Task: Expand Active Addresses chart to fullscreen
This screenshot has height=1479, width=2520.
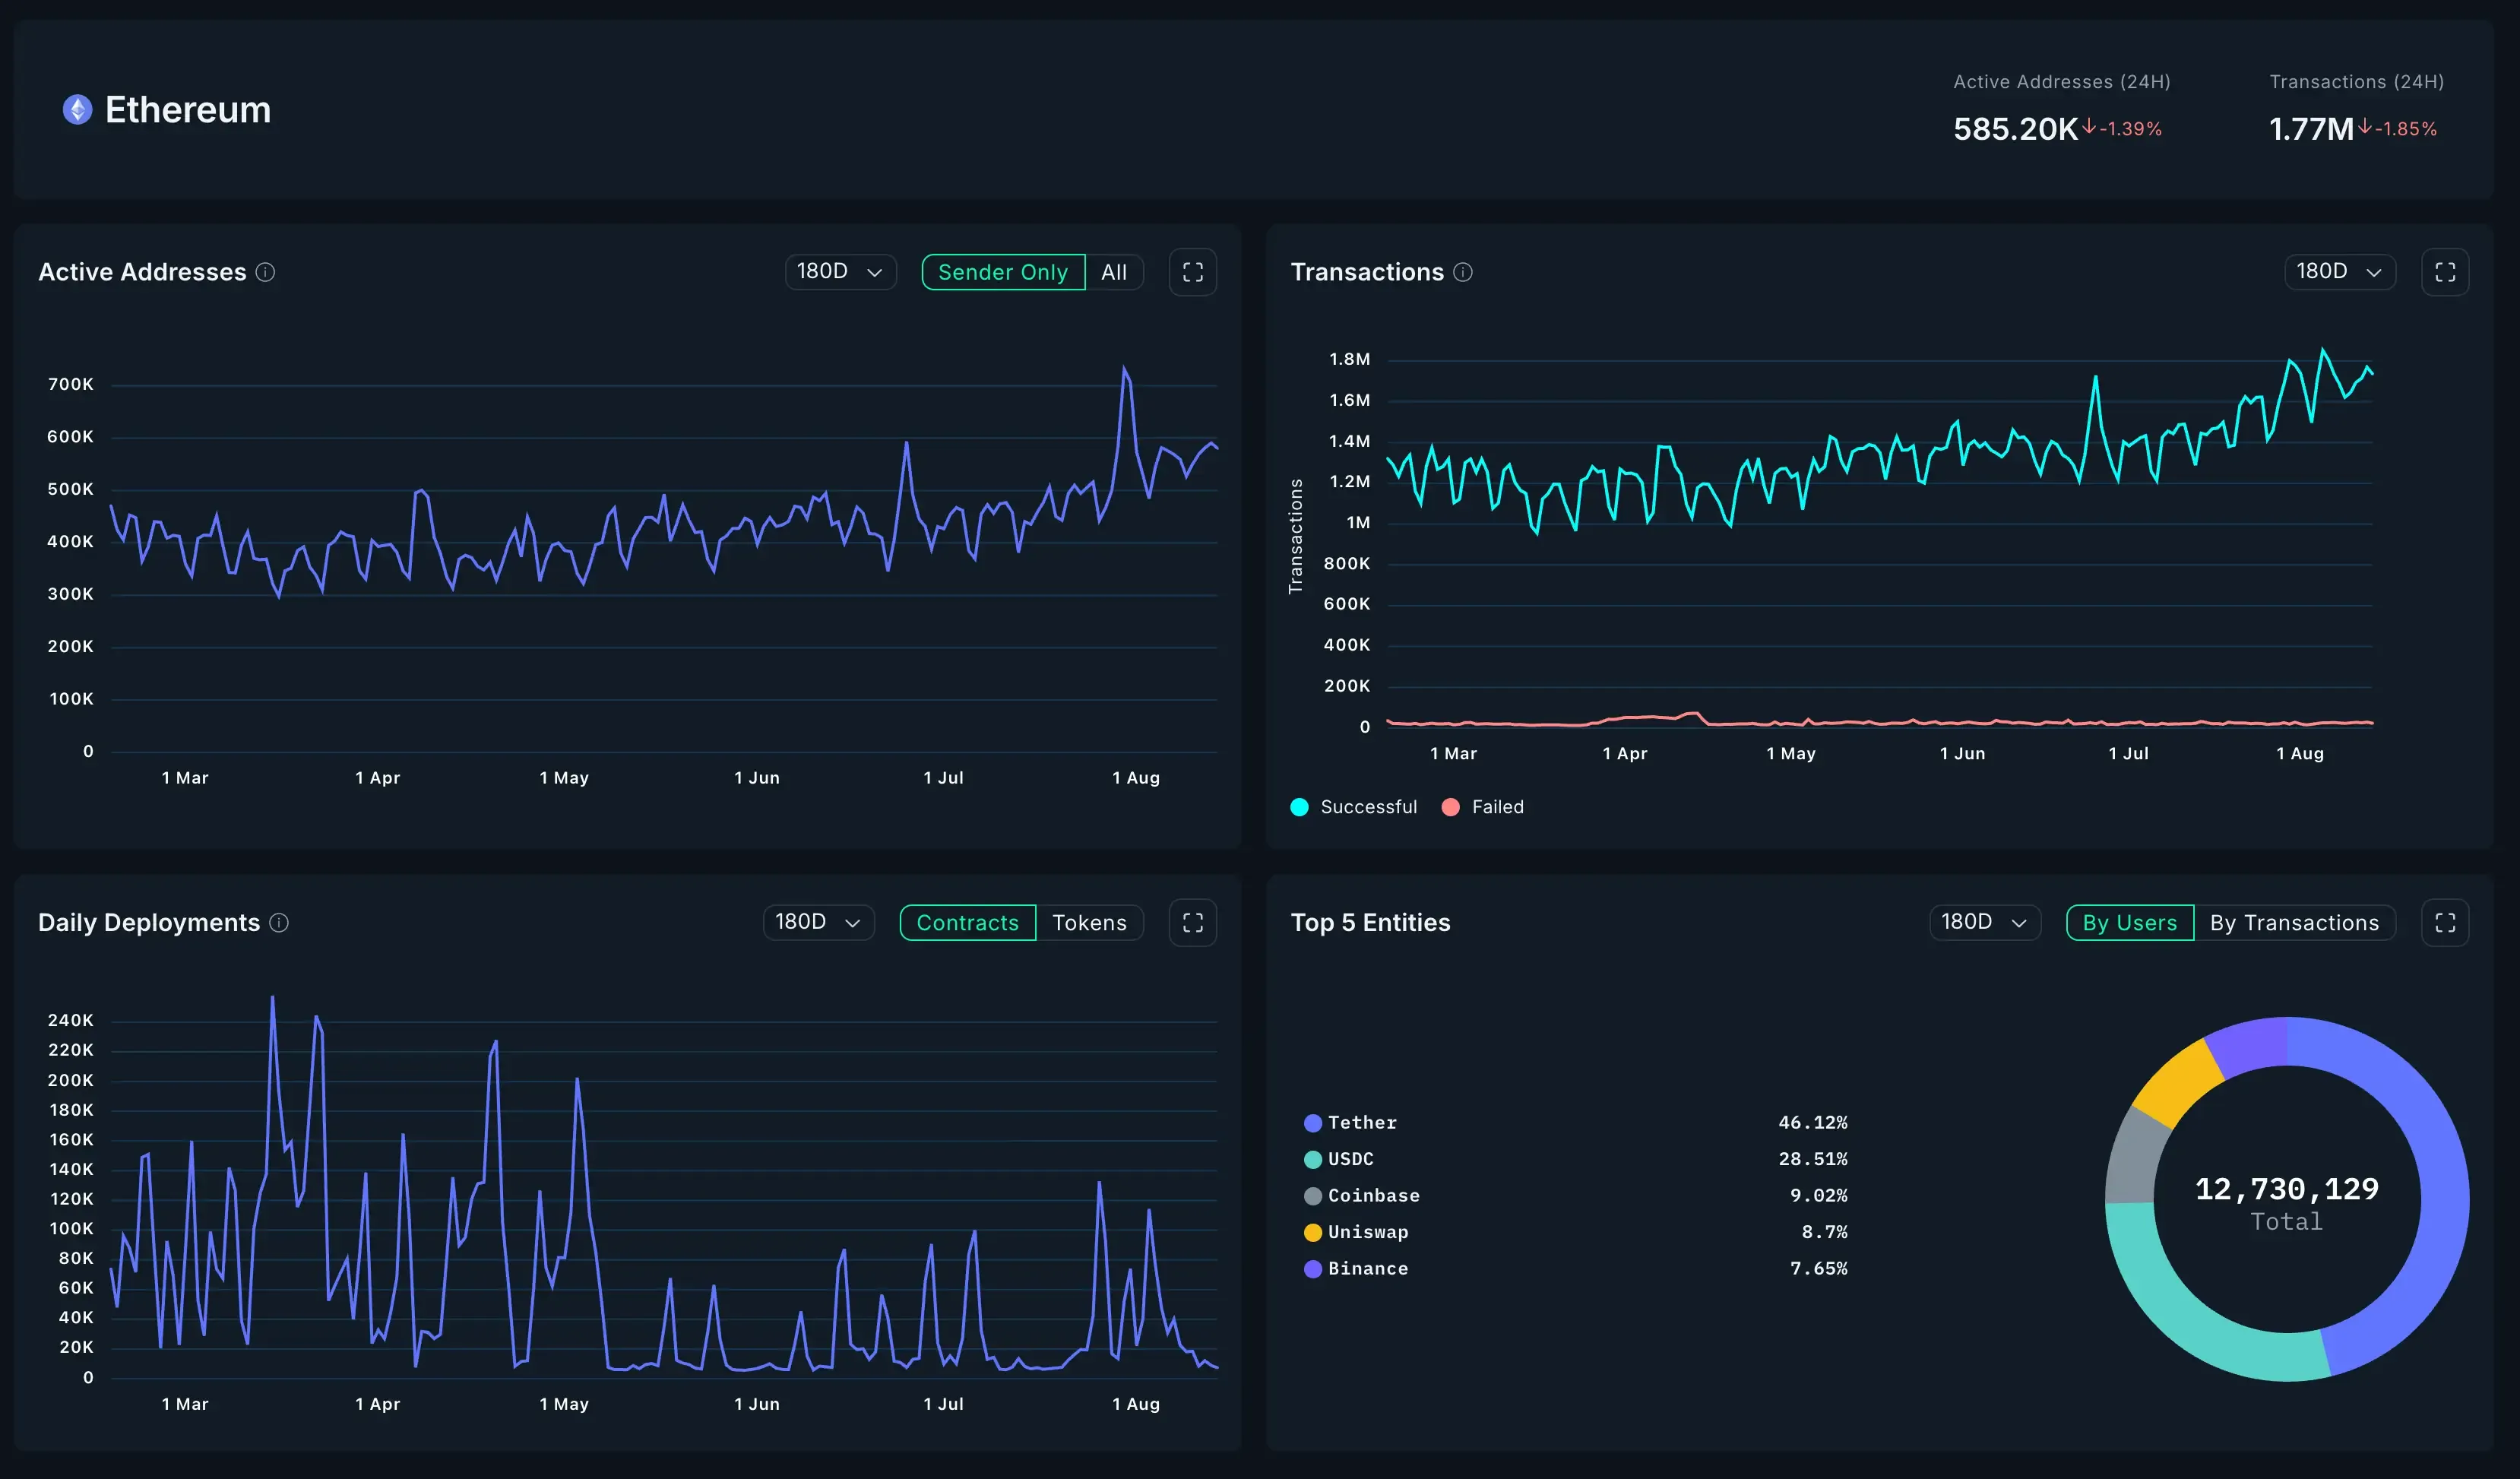Action: coord(1192,272)
